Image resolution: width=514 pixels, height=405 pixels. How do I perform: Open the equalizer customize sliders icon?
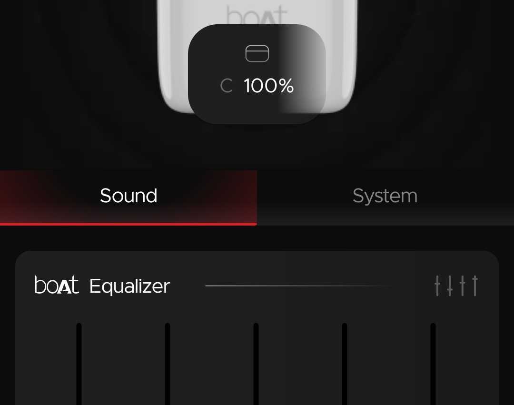point(456,286)
